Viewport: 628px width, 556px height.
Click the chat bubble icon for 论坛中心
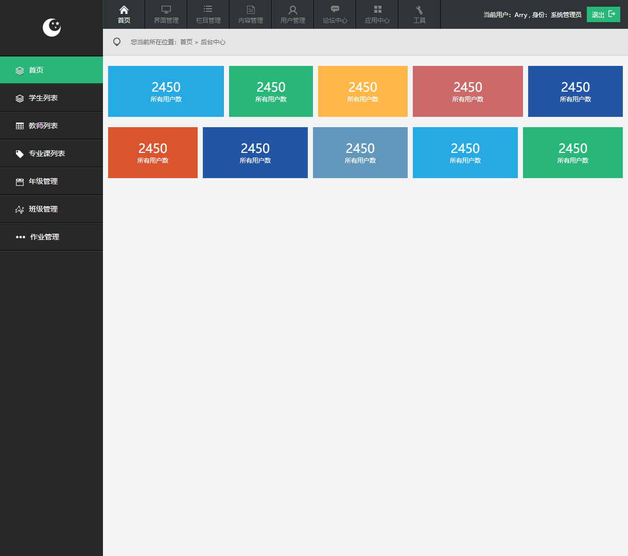[x=335, y=9]
